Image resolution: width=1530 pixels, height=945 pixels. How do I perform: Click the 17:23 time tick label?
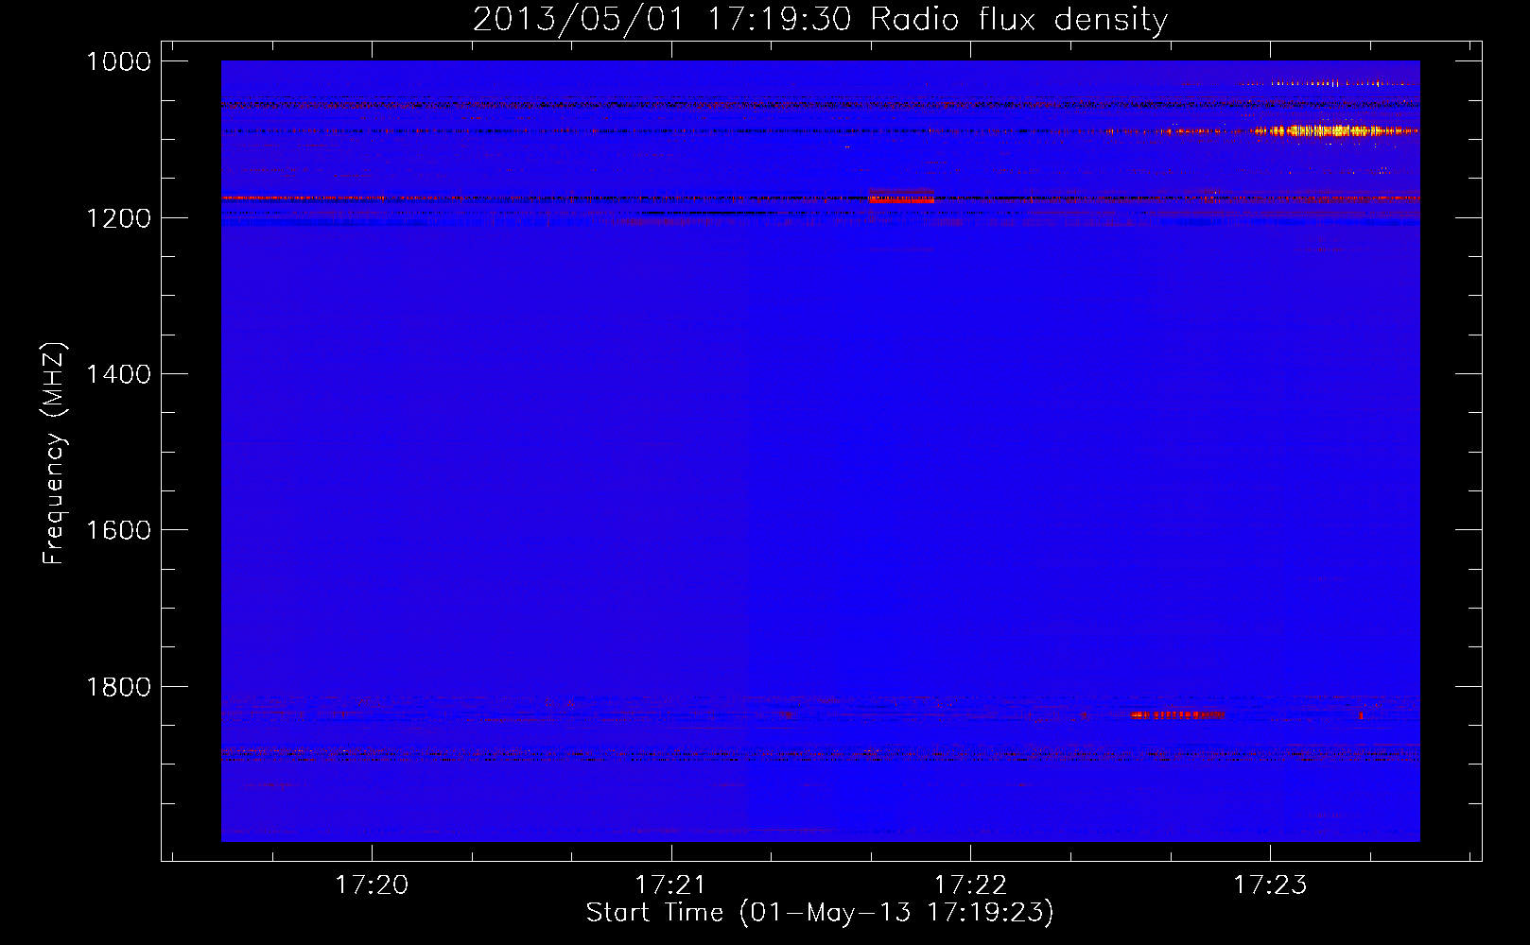point(1270,885)
